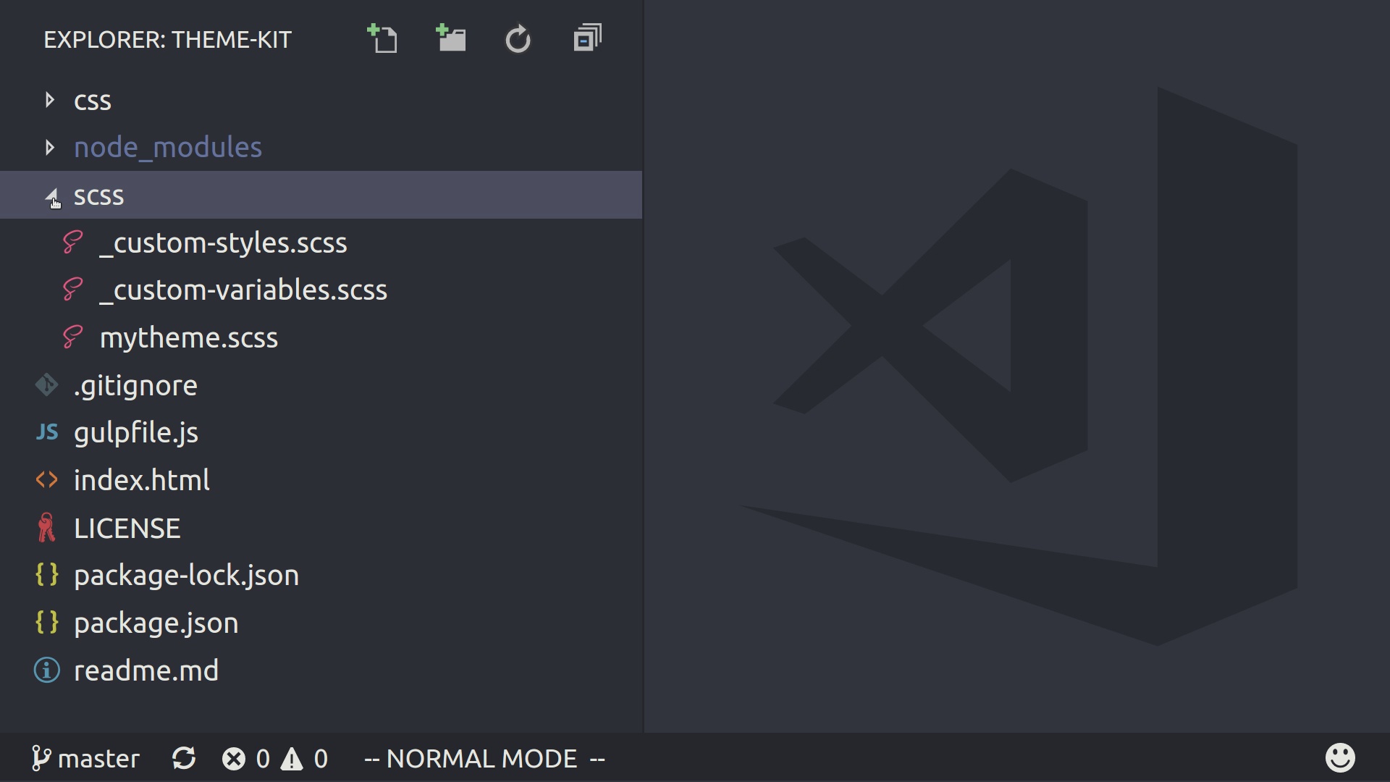1390x782 pixels.
Task: Click the braces icon beside package.json
Action: point(47,623)
